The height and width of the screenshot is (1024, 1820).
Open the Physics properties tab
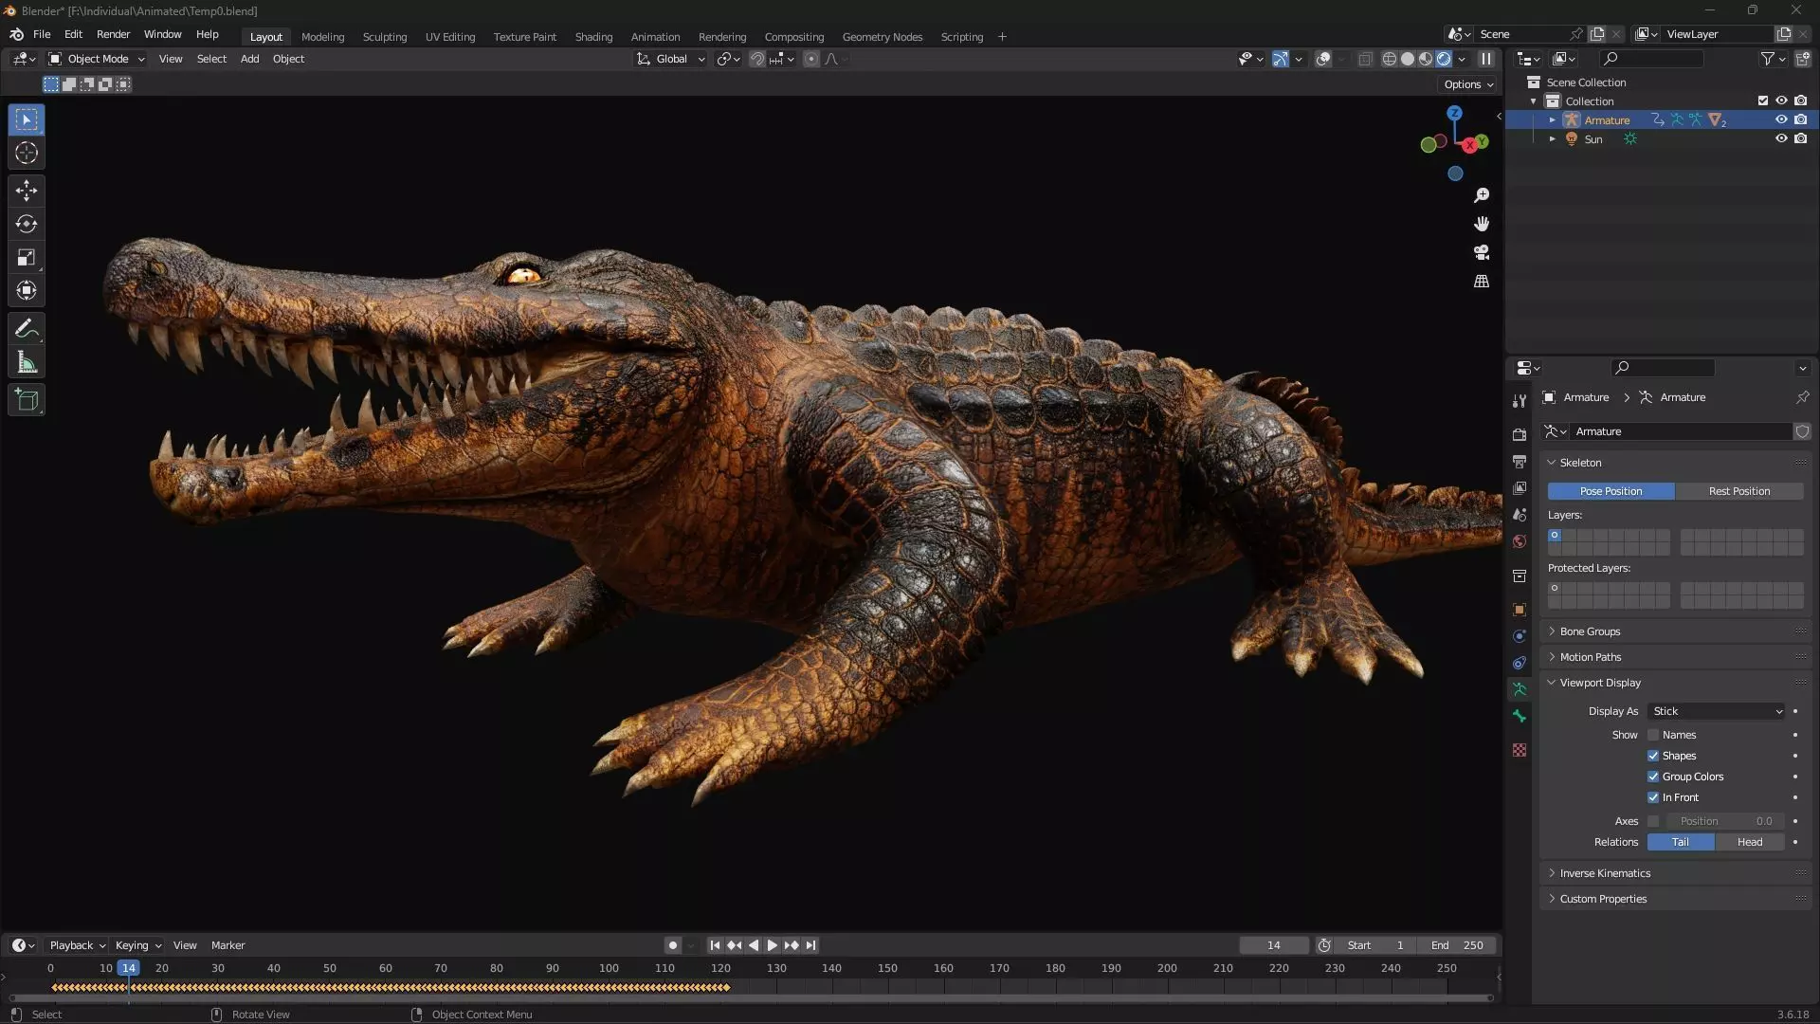[1520, 636]
